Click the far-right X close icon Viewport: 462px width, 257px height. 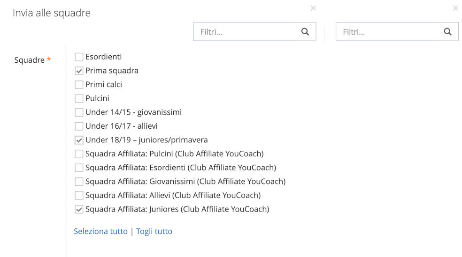tap(455, 8)
